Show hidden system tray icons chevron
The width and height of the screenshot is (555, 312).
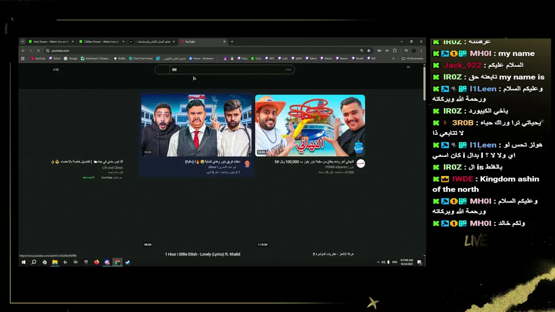tap(378, 262)
